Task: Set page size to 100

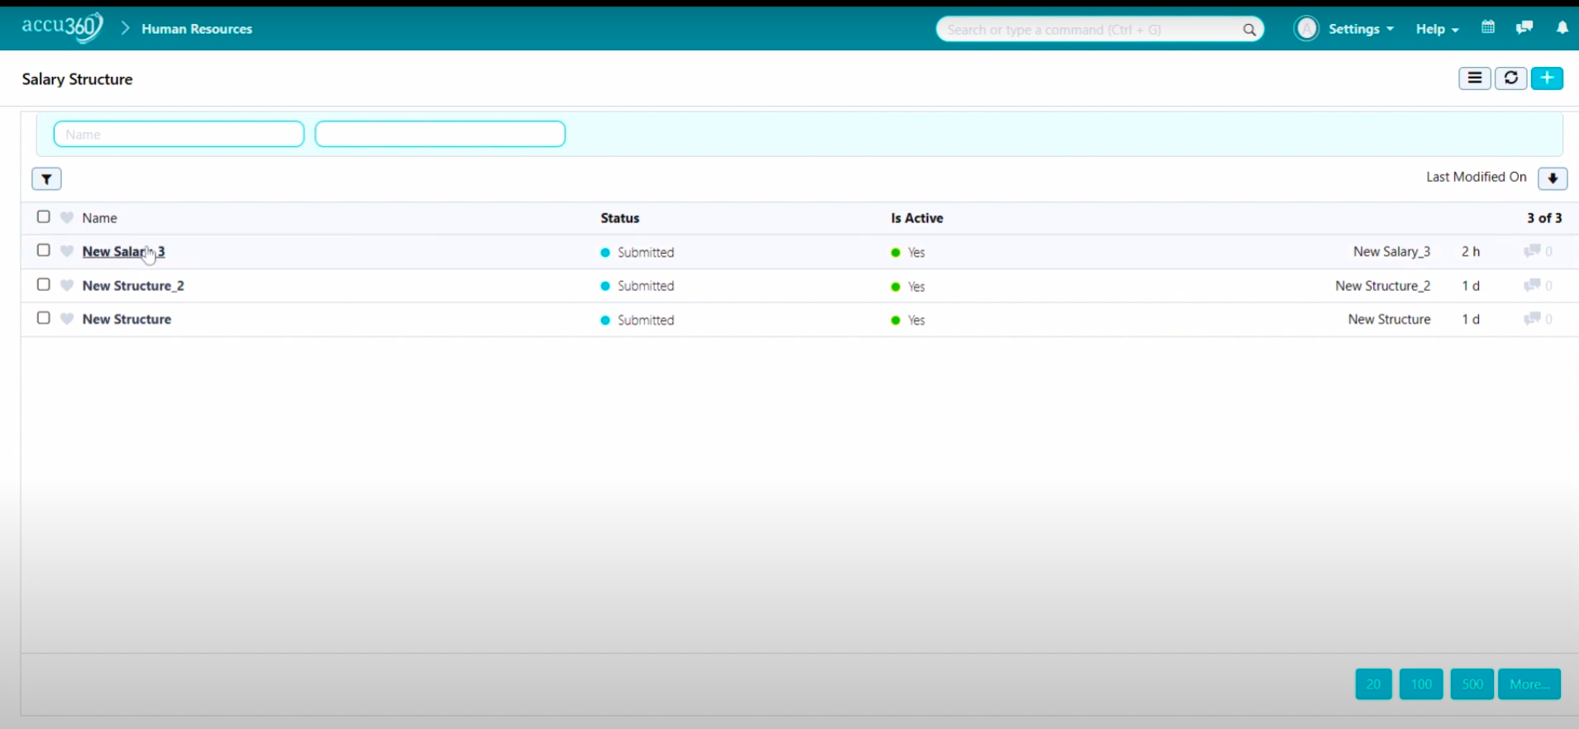Action: click(x=1421, y=684)
